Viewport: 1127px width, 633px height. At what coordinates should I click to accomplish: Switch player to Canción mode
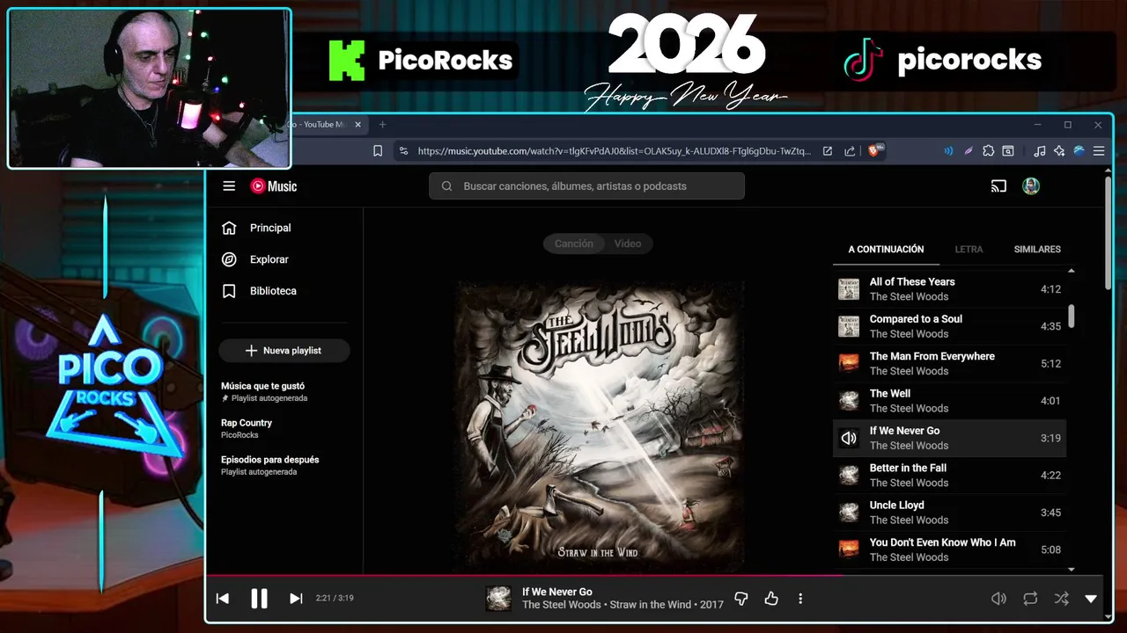tap(574, 244)
